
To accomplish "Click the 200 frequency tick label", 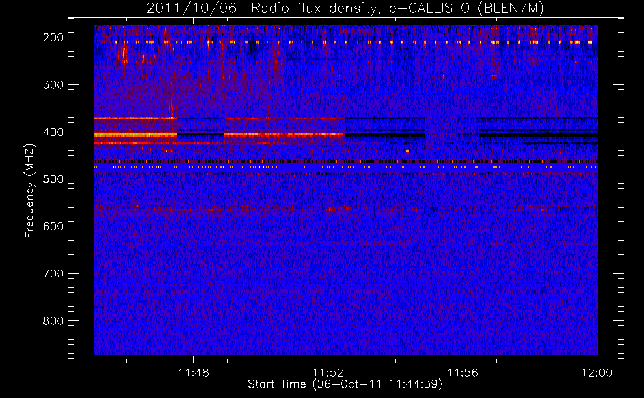I will 53,37.
